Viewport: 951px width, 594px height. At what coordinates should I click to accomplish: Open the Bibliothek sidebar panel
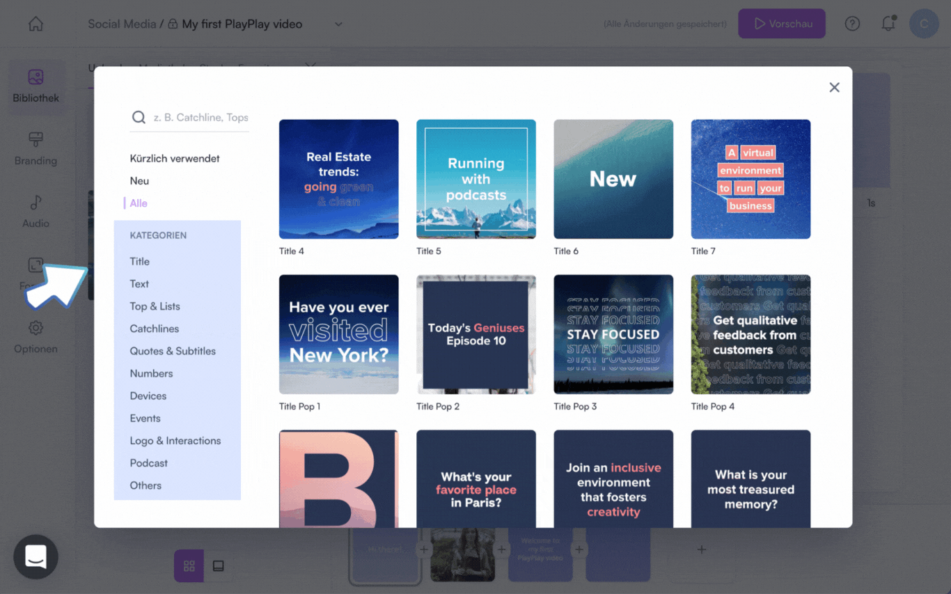tap(36, 86)
